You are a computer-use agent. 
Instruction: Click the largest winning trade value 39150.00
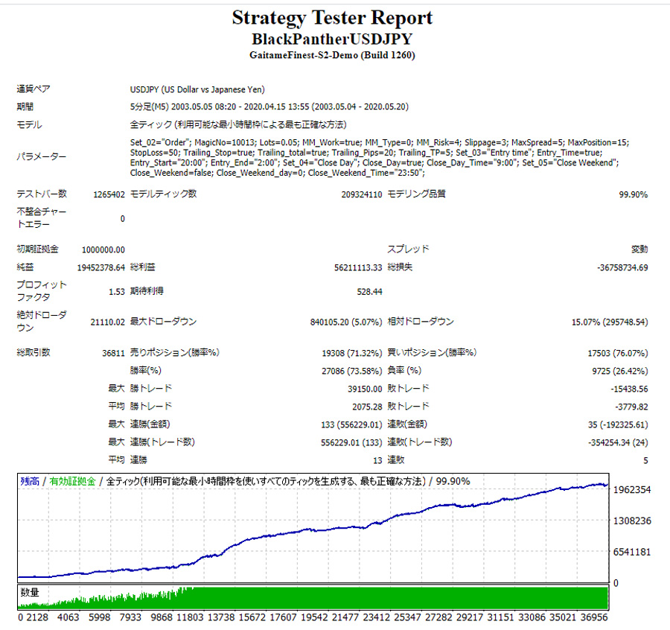(x=365, y=389)
